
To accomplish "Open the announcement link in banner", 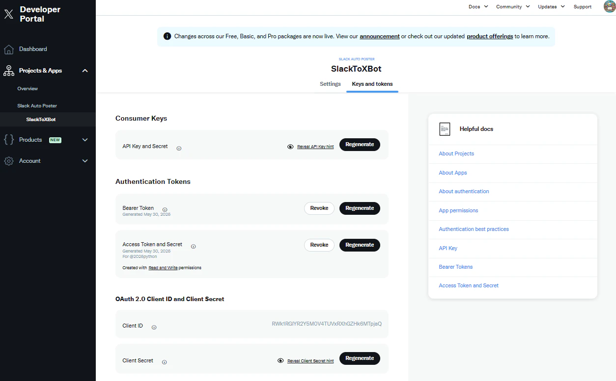I will 380,36.
